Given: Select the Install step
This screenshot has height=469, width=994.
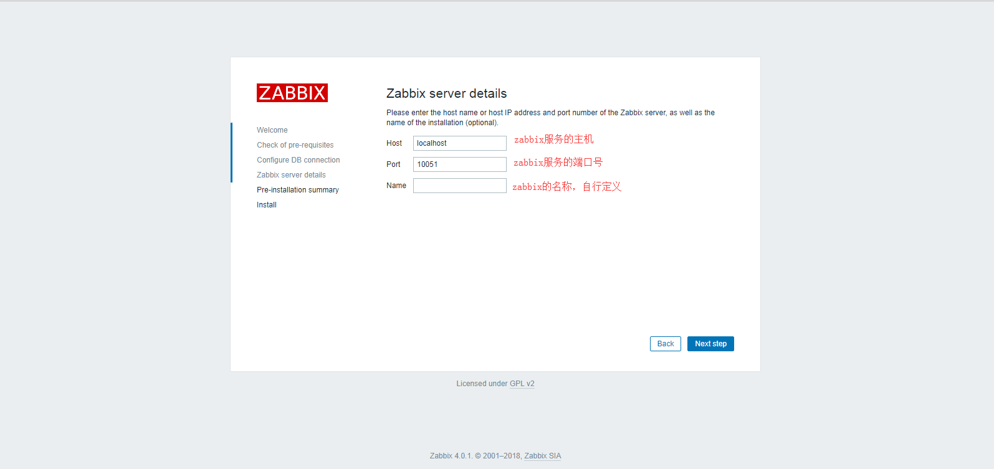Looking at the screenshot, I should coord(267,205).
